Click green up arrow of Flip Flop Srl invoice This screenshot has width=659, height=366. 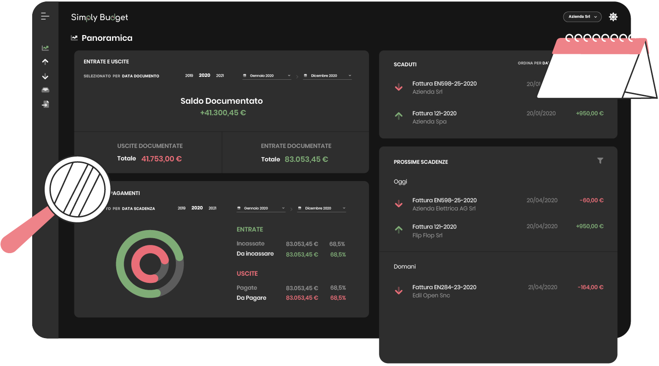(398, 230)
